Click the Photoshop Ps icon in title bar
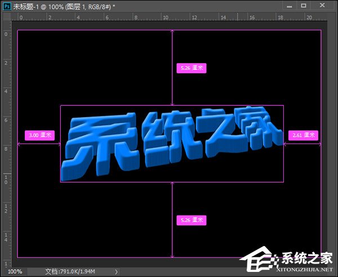 pyautogui.click(x=7, y=6)
